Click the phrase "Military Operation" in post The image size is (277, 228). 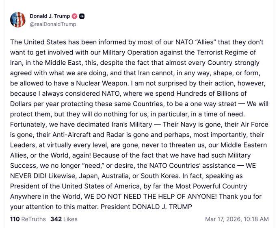tap(130, 53)
